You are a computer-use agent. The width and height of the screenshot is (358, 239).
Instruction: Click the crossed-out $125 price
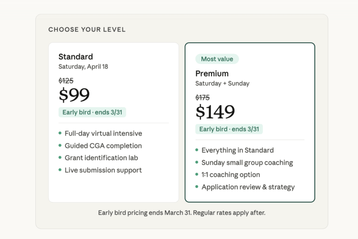66,81
